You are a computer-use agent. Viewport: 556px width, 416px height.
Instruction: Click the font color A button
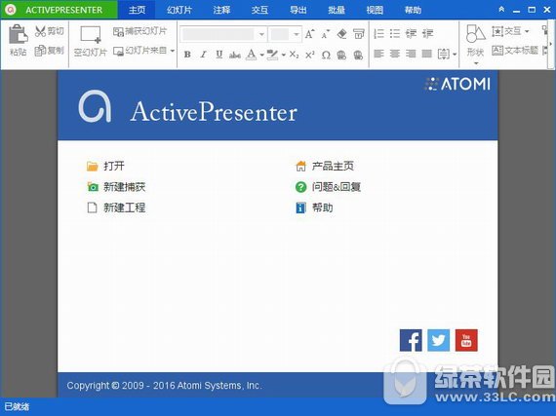click(252, 55)
